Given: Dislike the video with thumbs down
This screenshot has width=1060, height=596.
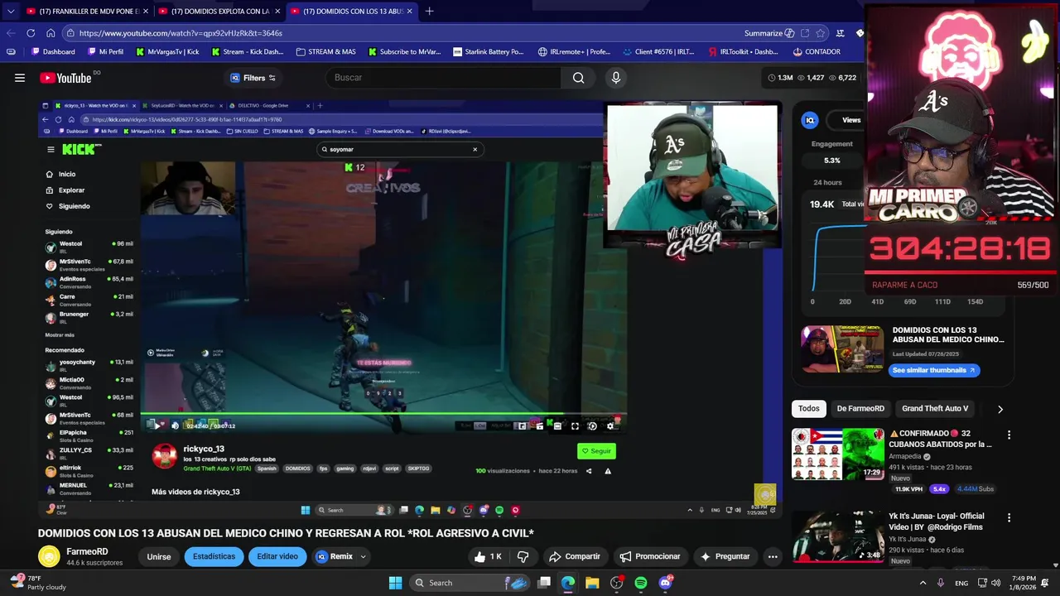Looking at the screenshot, I should [x=523, y=557].
